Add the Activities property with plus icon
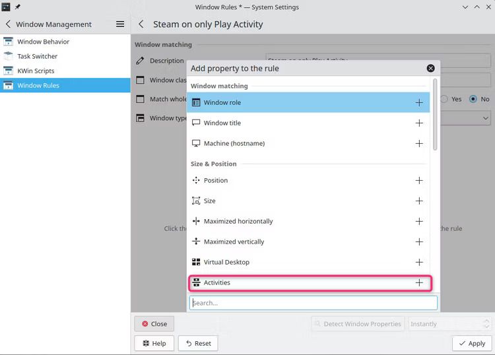Viewport: 495px width, 355px height. pyautogui.click(x=419, y=282)
